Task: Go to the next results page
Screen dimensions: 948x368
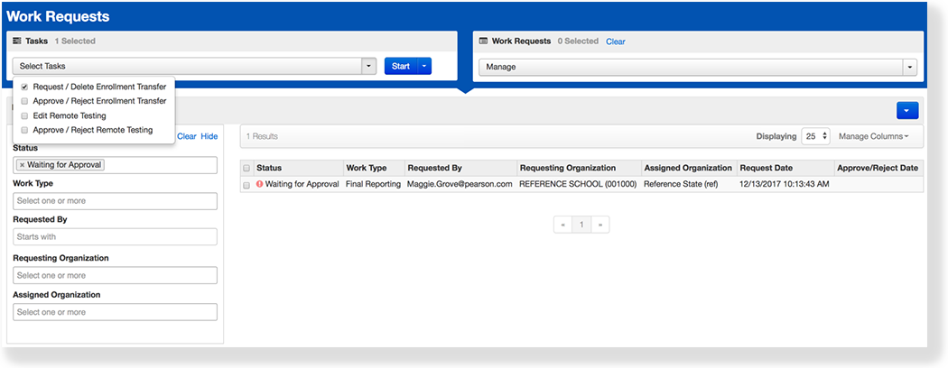Action: click(599, 224)
